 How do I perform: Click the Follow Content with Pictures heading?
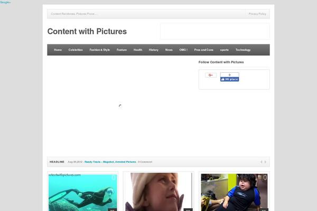[x=221, y=62]
